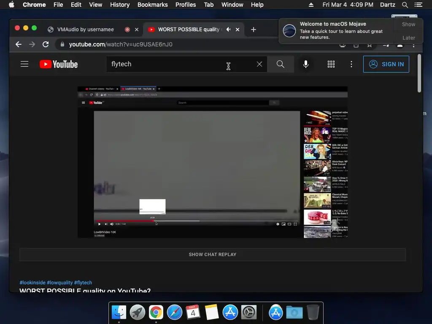Open Spotlight search in menu bar
Screen dimensions: 432x324
(405, 5)
